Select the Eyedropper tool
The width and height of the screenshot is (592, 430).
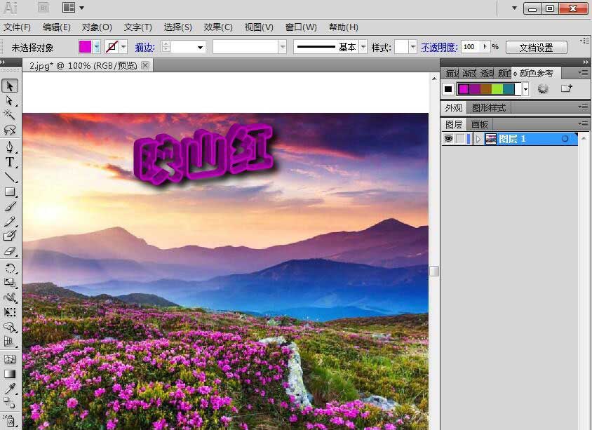click(x=10, y=388)
